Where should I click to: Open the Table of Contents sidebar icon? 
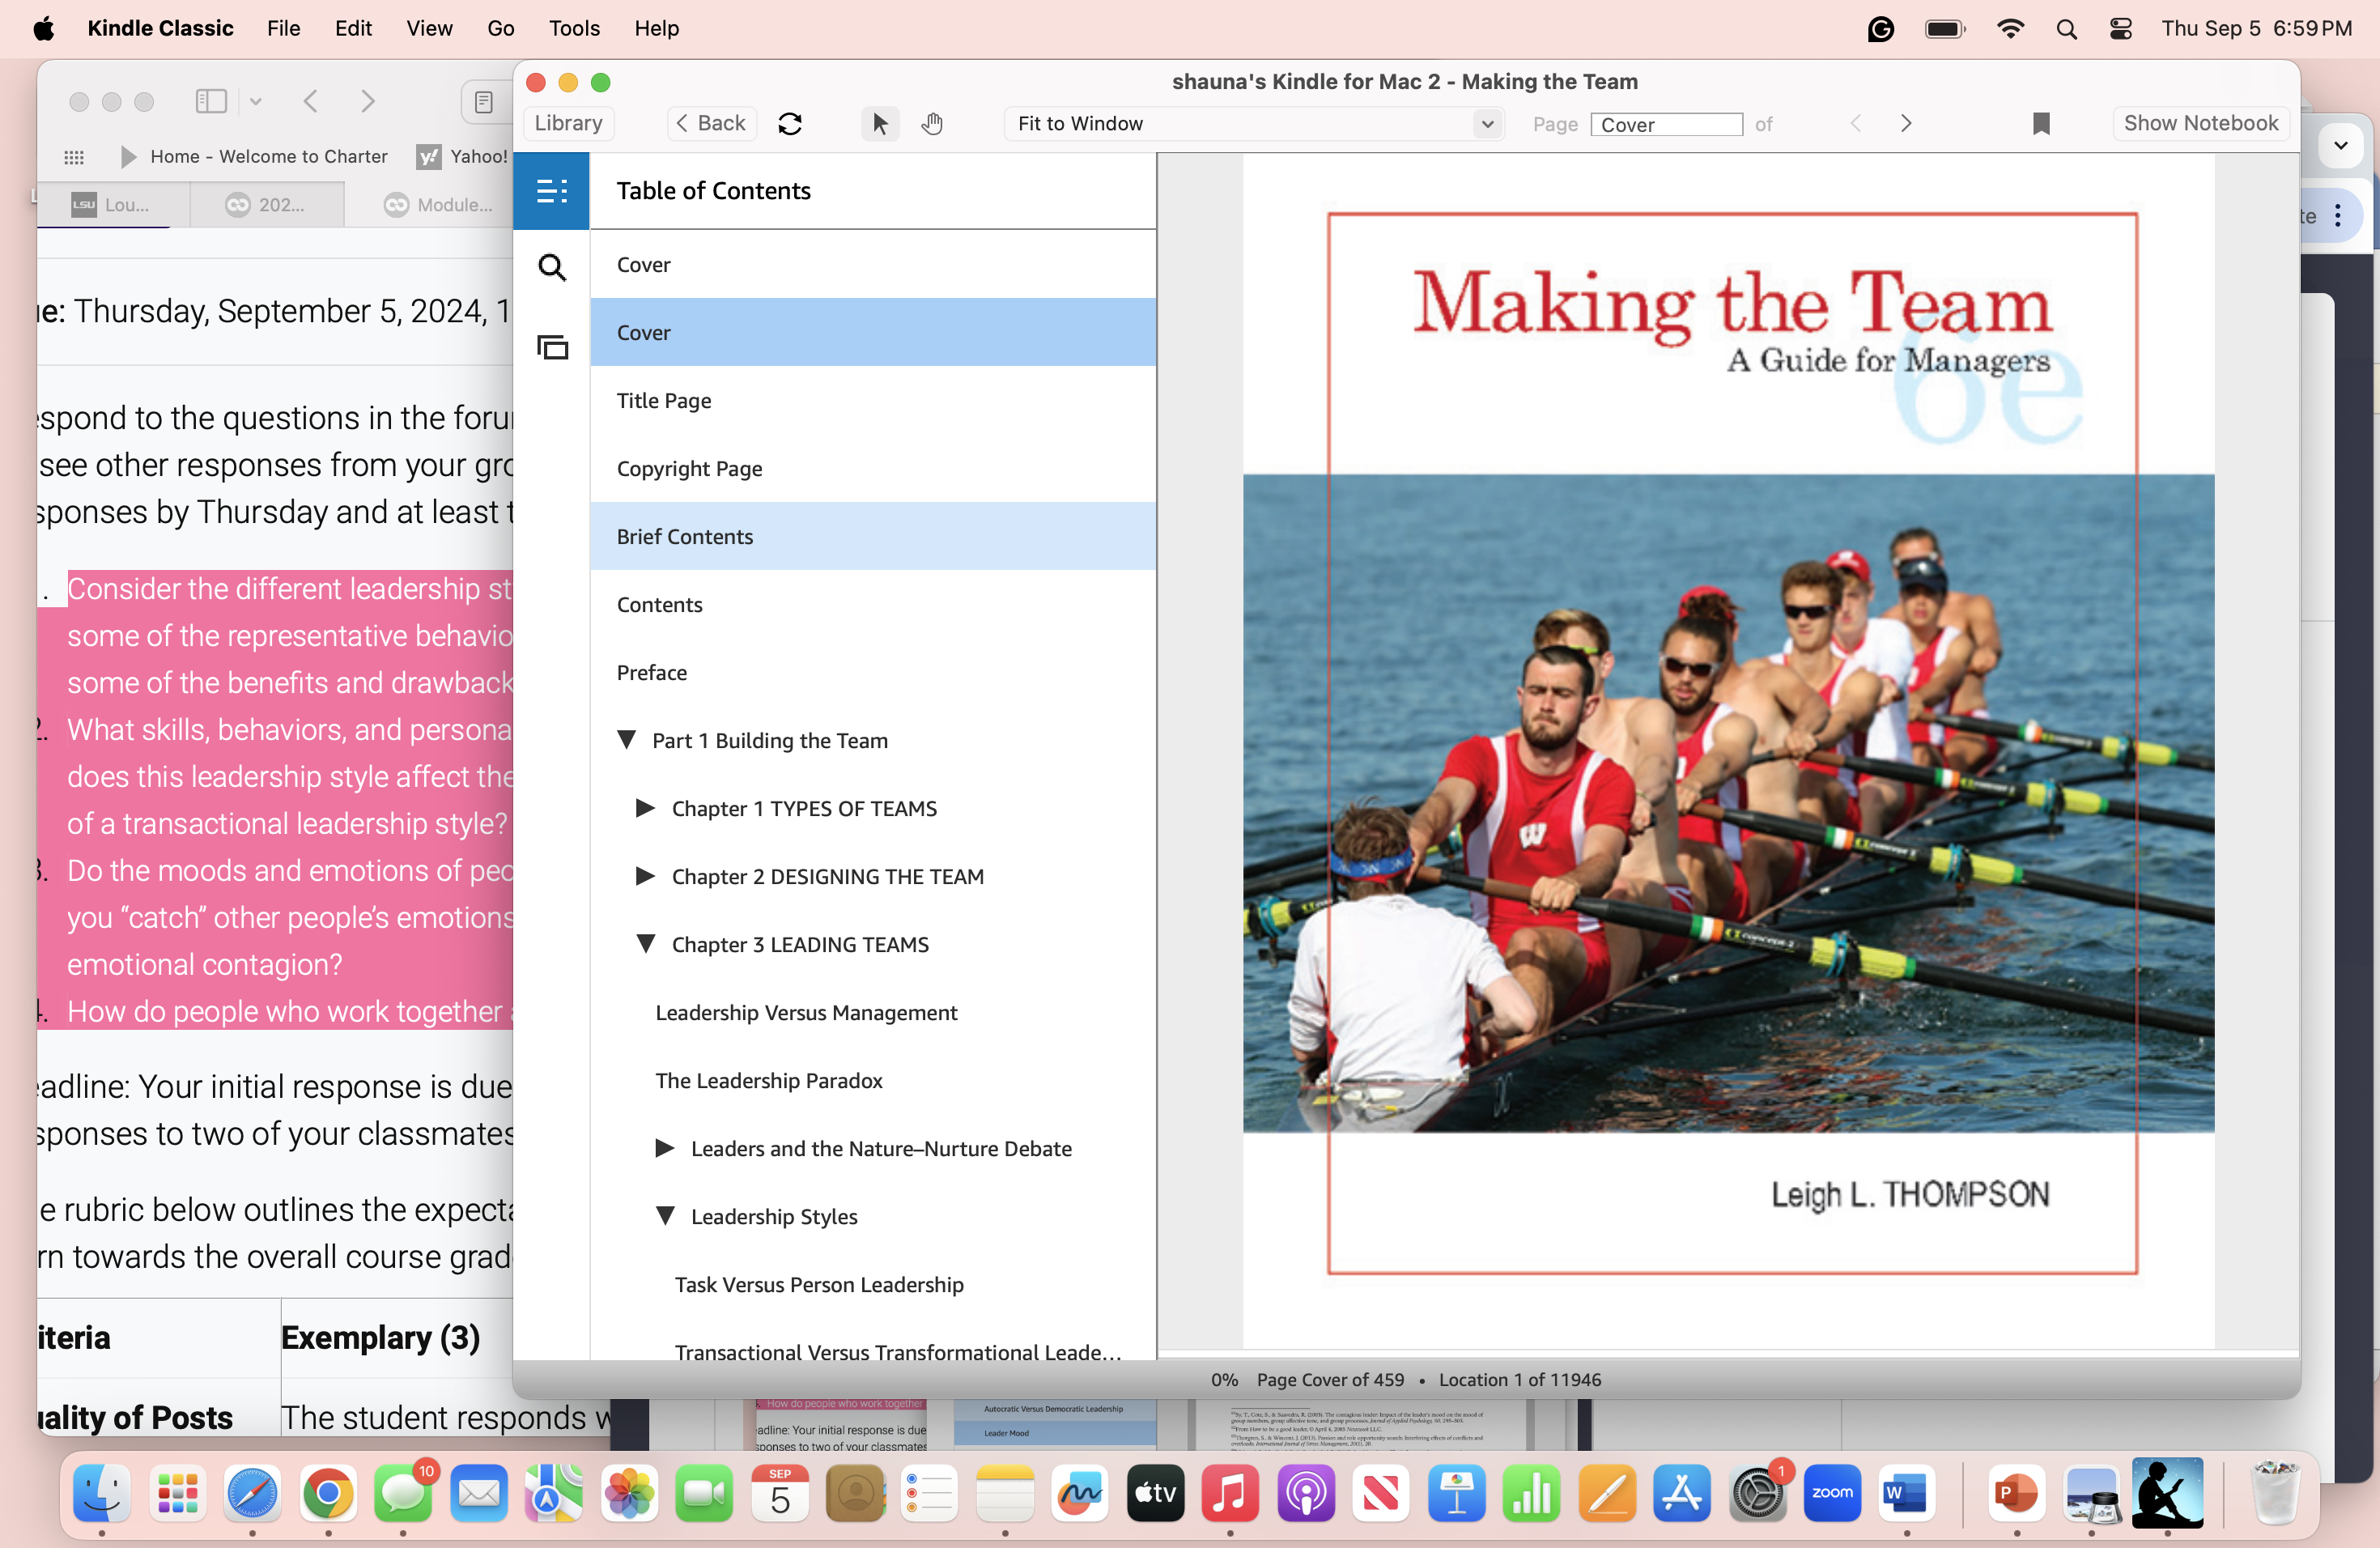click(x=551, y=191)
